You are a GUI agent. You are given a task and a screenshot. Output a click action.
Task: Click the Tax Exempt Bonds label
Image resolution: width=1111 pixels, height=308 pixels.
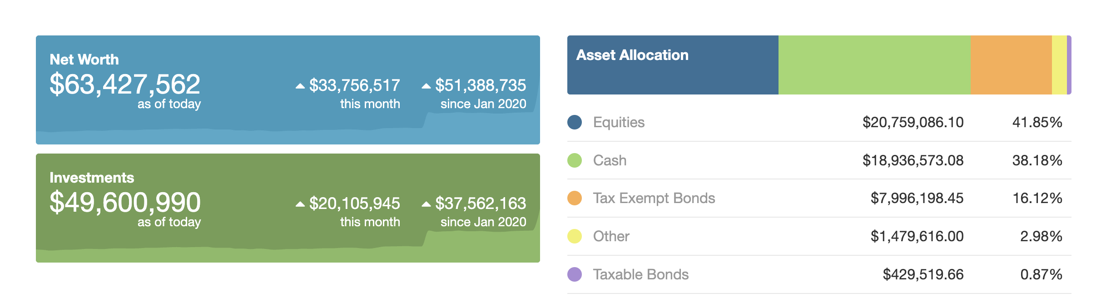click(x=654, y=198)
